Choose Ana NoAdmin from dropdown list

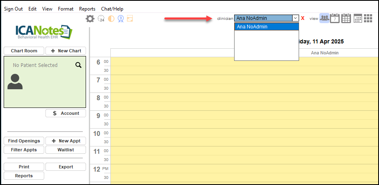[x=266, y=27]
